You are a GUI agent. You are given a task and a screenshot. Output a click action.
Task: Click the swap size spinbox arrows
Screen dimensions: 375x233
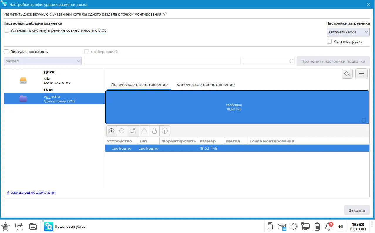tap(291, 61)
